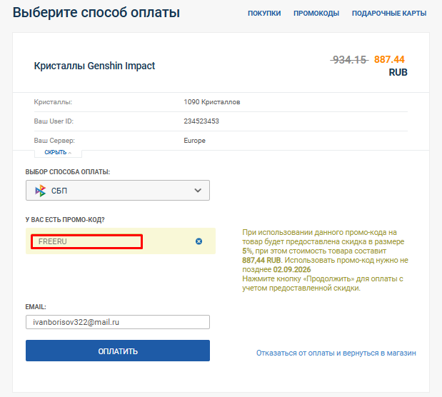The width and height of the screenshot is (442, 397).
Task: Expand the payment method chevron arrow
Action: (198, 191)
